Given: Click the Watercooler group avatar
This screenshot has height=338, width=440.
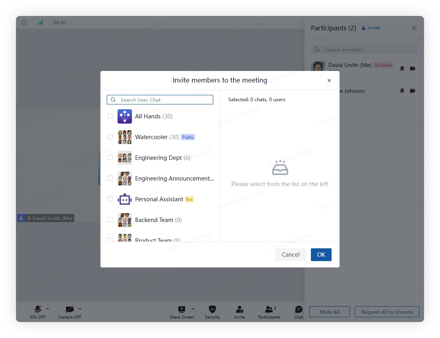Looking at the screenshot, I should click(x=125, y=137).
